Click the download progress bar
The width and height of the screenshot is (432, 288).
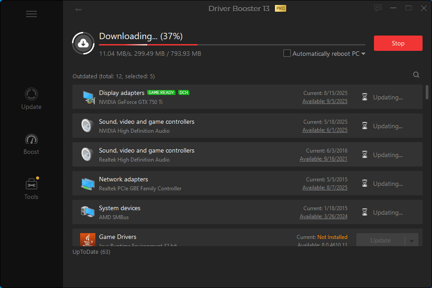tap(232, 44)
